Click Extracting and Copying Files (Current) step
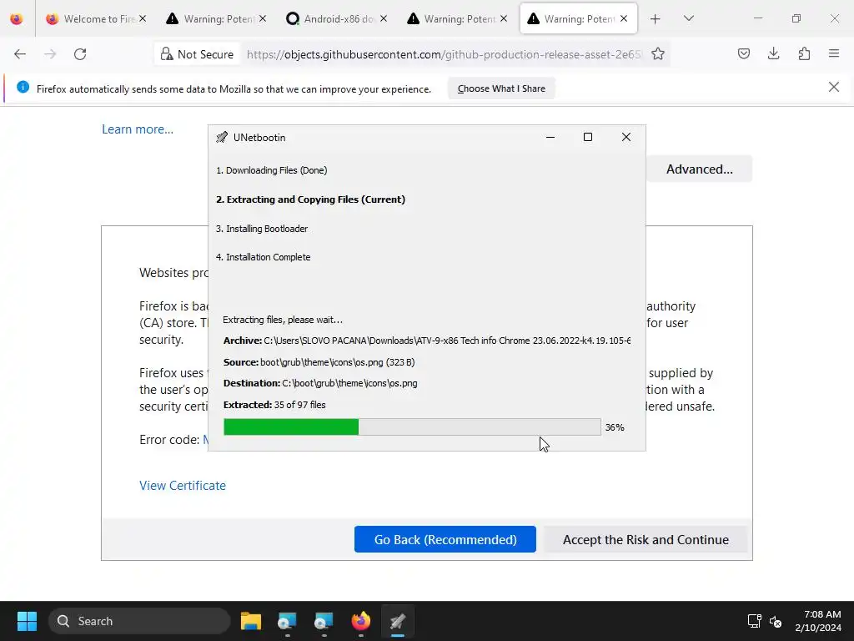The height and width of the screenshot is (641, 854). tap(310, 199)
